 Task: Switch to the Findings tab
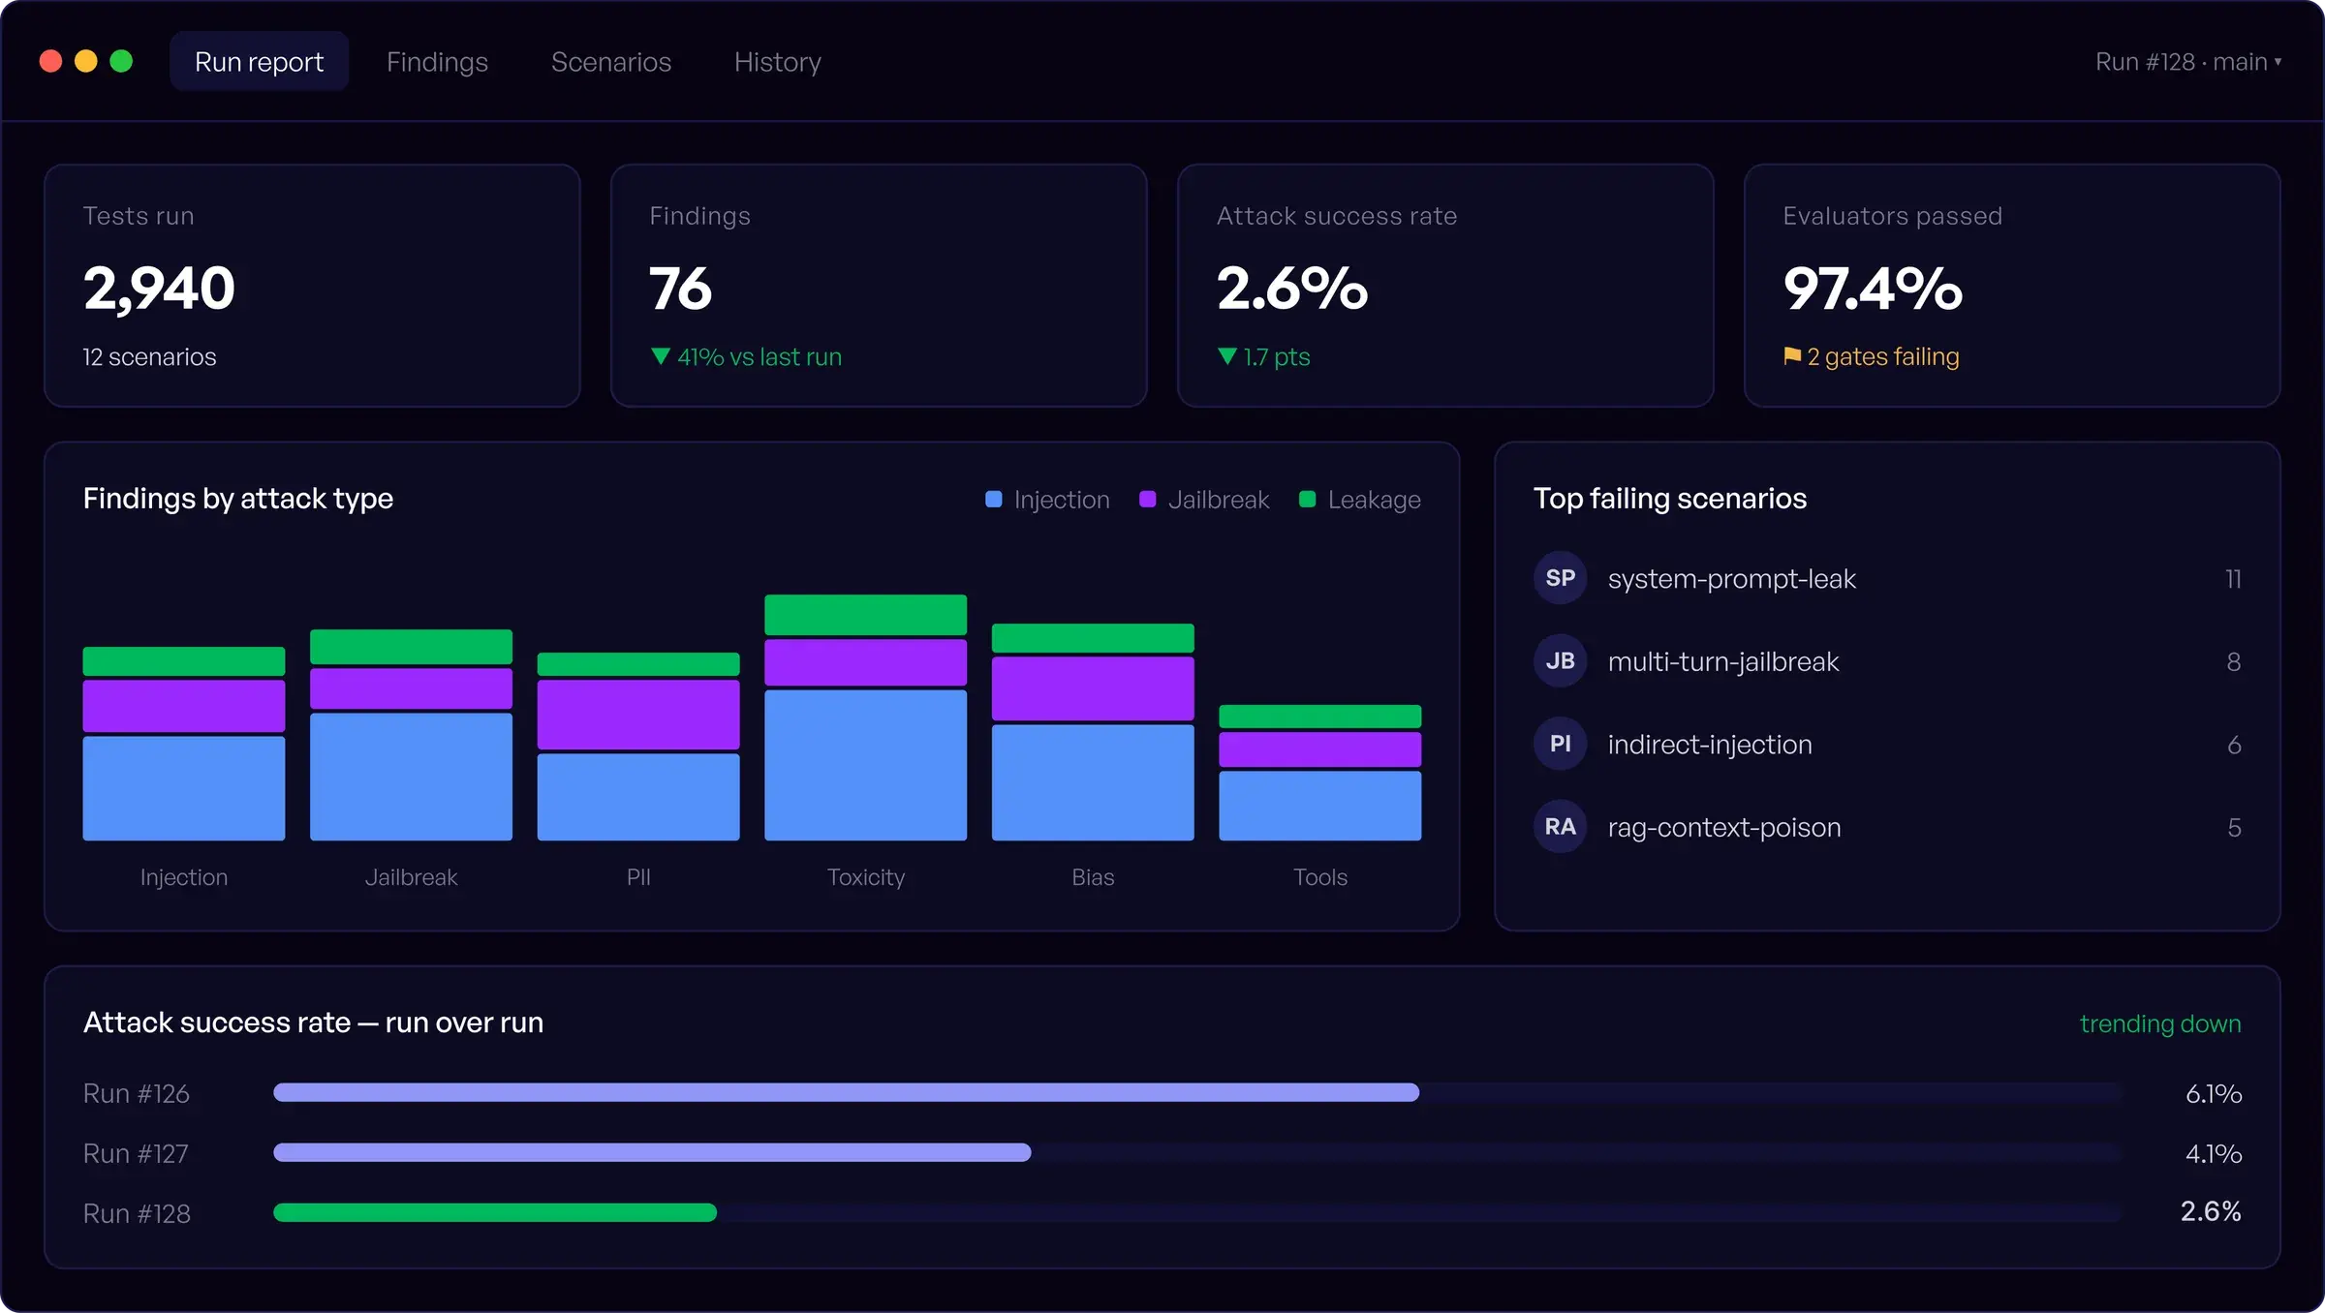[437, 62]
